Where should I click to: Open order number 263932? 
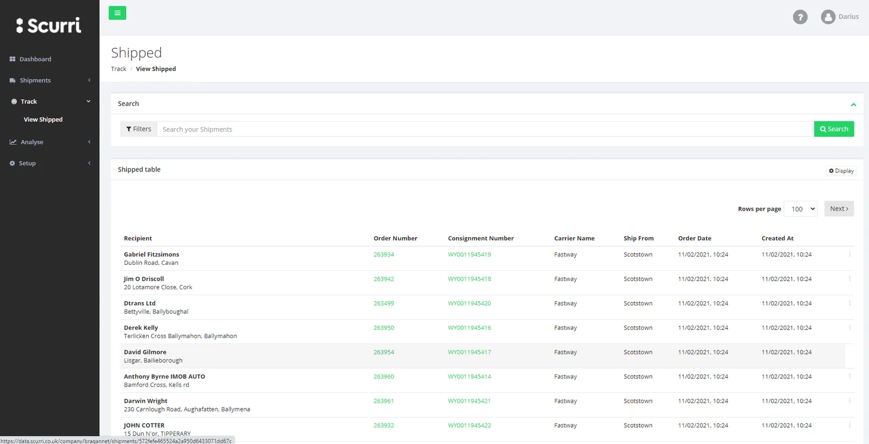(x=383, y=426)
